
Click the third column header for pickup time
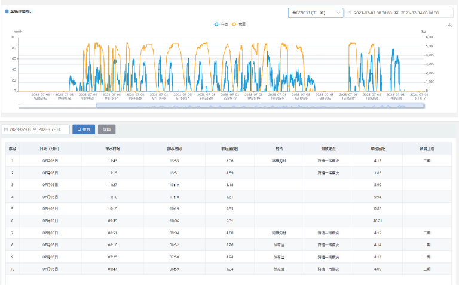113,148
